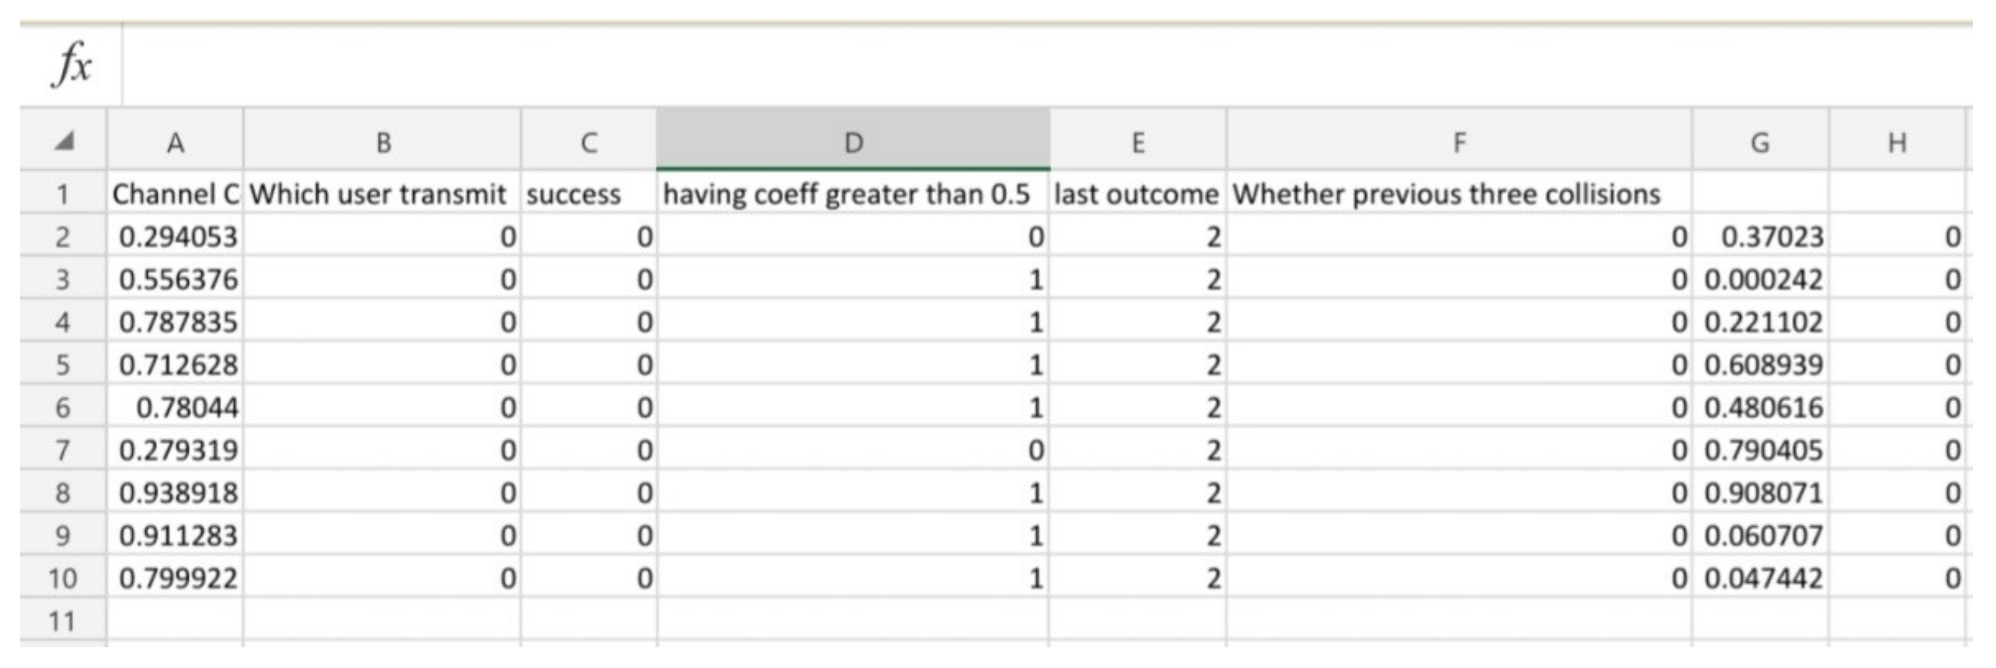Select column F header
1996x668 pixels.
(1458, 143)
